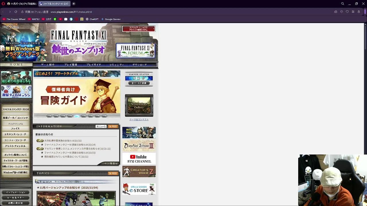The height and width of the screenshot is (206, 367).
Task: Open the MATSU YouTube bookmark
Action: [x=34, y=19]
